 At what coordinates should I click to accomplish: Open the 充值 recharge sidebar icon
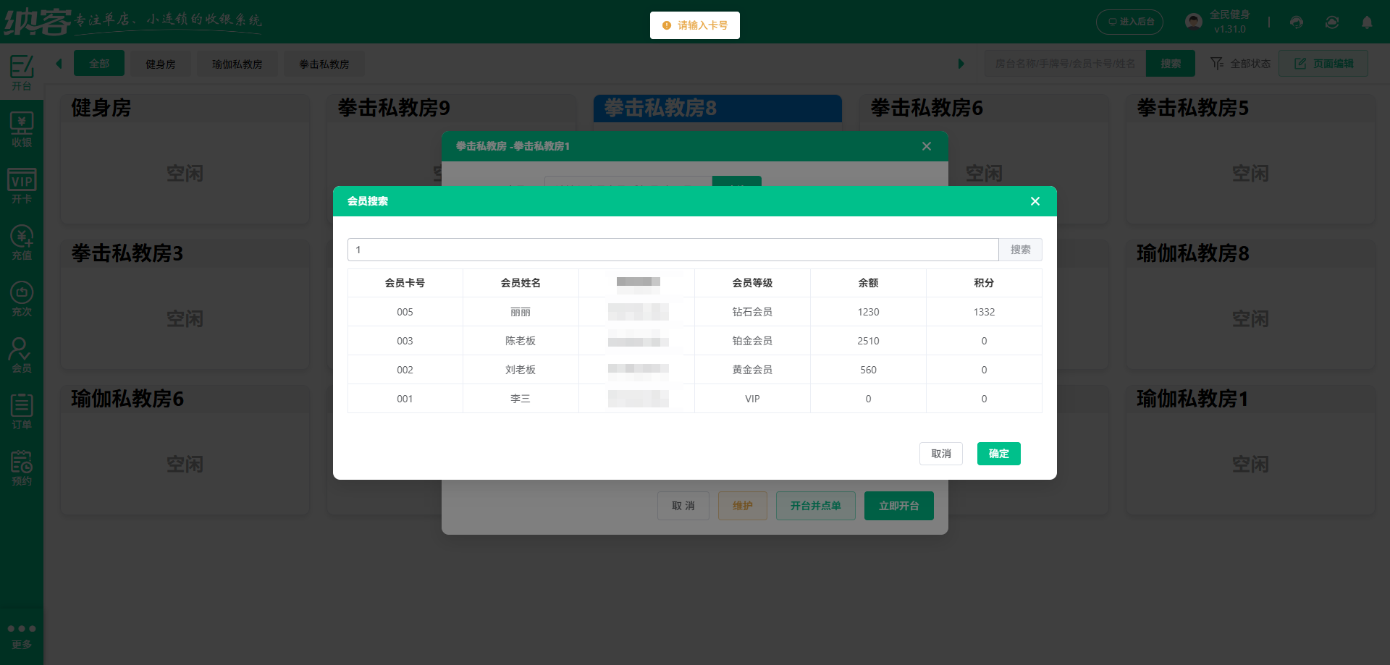pos(22,243)
